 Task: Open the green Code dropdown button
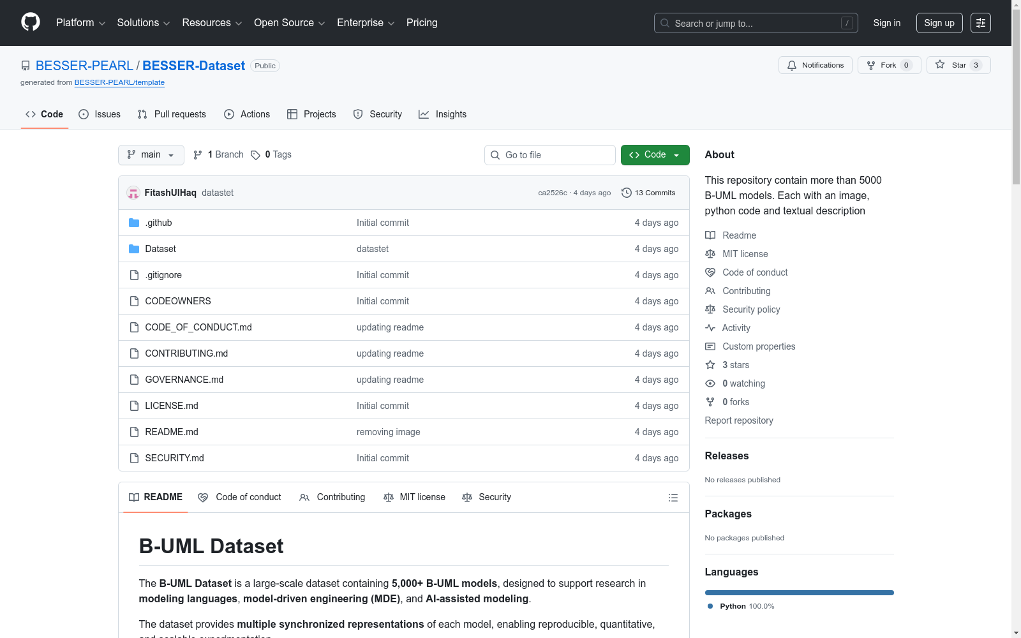(655, 155)
